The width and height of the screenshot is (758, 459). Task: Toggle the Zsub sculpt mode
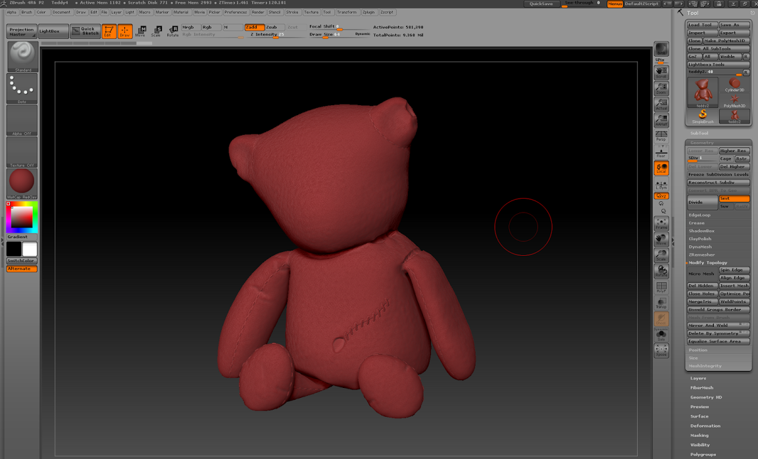(x=274, y=27)
